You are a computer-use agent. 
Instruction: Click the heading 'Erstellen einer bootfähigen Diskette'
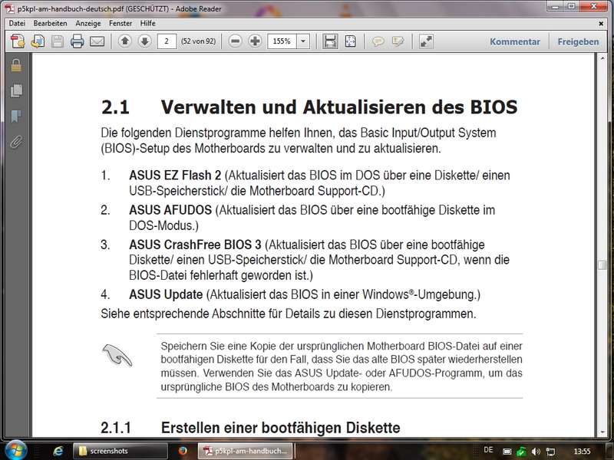tap(280, 428)
